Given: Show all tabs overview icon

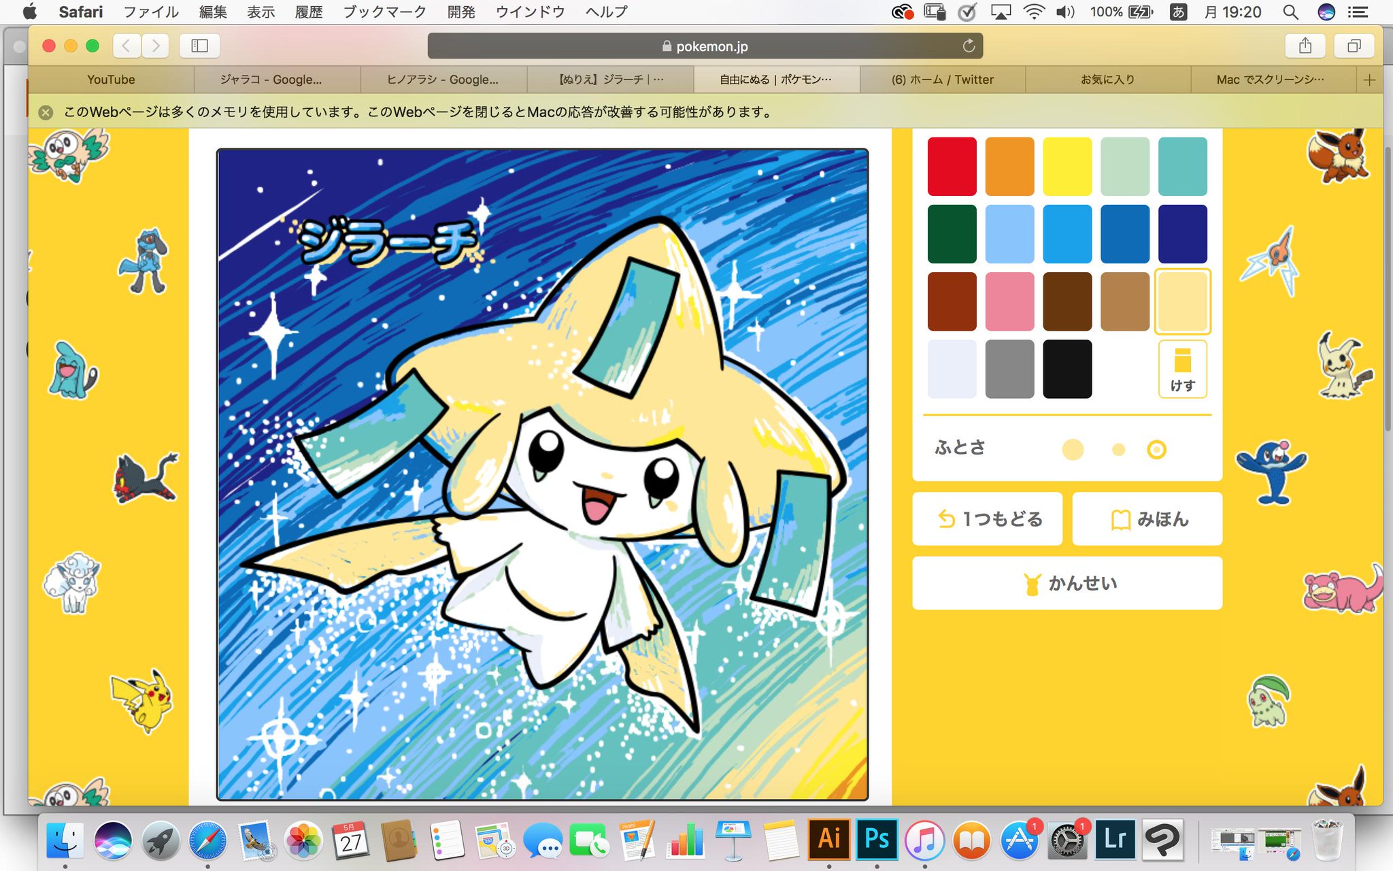Looking at the screenshot, I should pos(1354,46).
